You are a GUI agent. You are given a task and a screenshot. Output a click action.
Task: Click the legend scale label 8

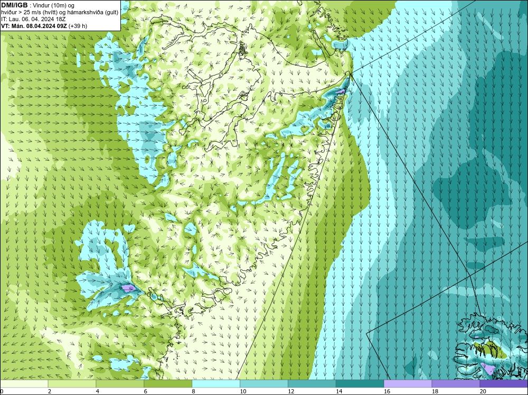click(194, 391)
